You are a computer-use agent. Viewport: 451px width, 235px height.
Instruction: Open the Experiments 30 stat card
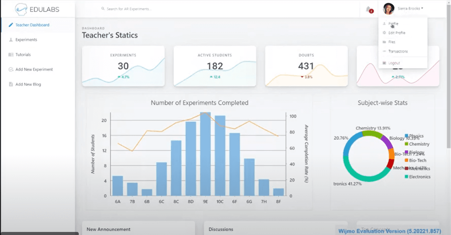[123, 66]
